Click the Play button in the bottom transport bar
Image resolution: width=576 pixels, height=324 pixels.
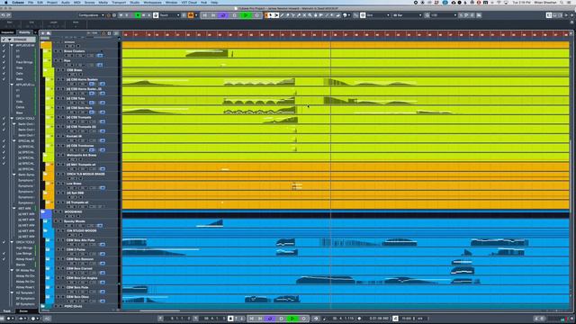coord(292,319)
